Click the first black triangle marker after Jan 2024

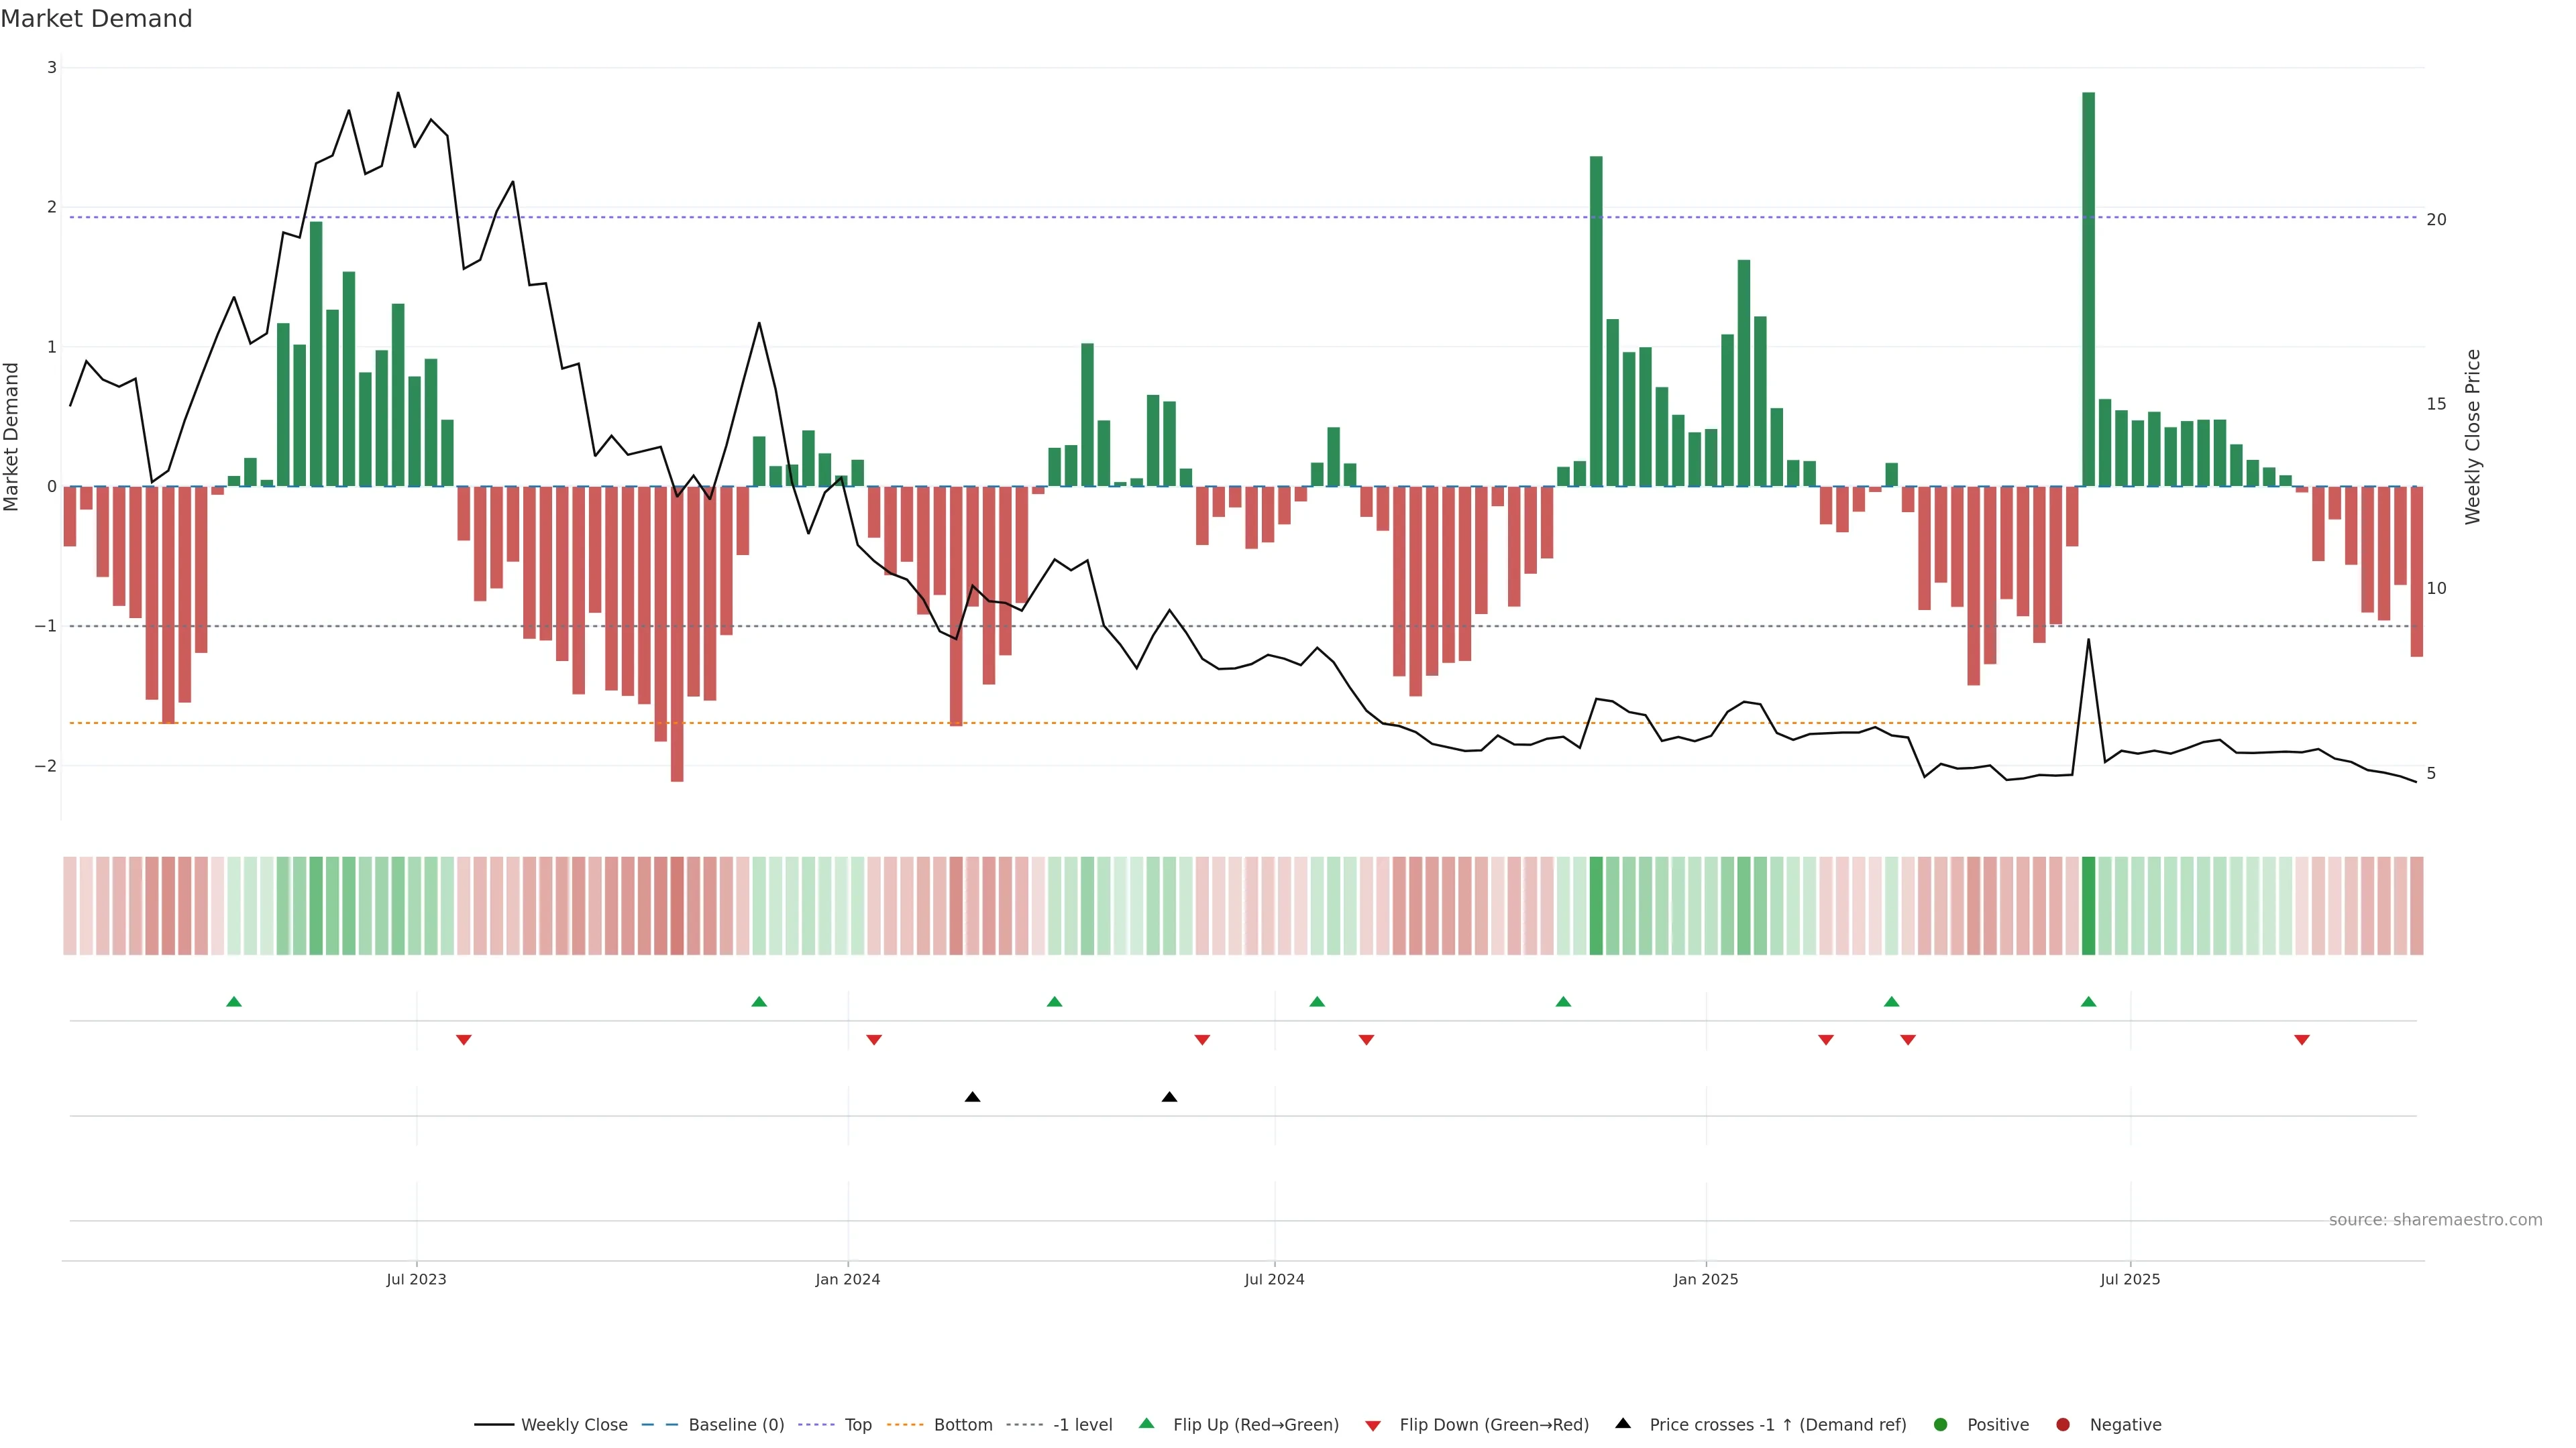coord(972,1097)
